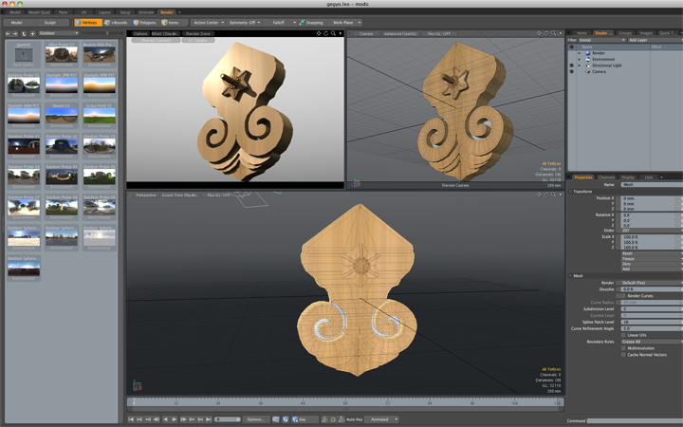Go back in preset browser
683x427 pixels.
coord(8,33)
